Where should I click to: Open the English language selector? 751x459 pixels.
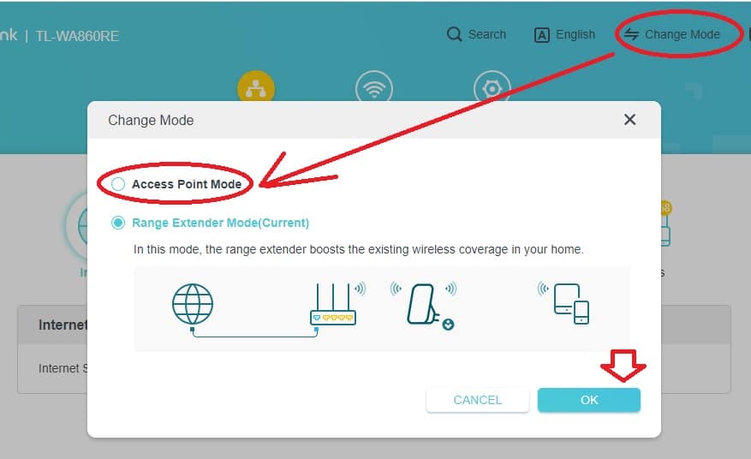click(x=564, y=34)
